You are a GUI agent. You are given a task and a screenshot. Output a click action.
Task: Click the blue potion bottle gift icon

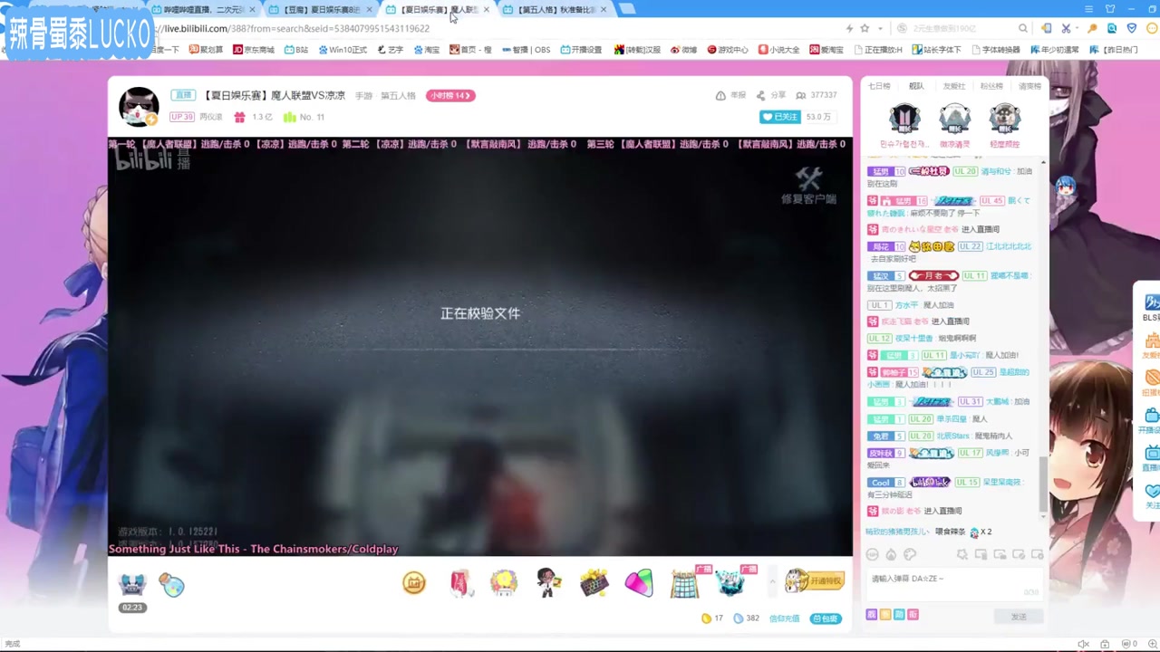pos(171,585)
